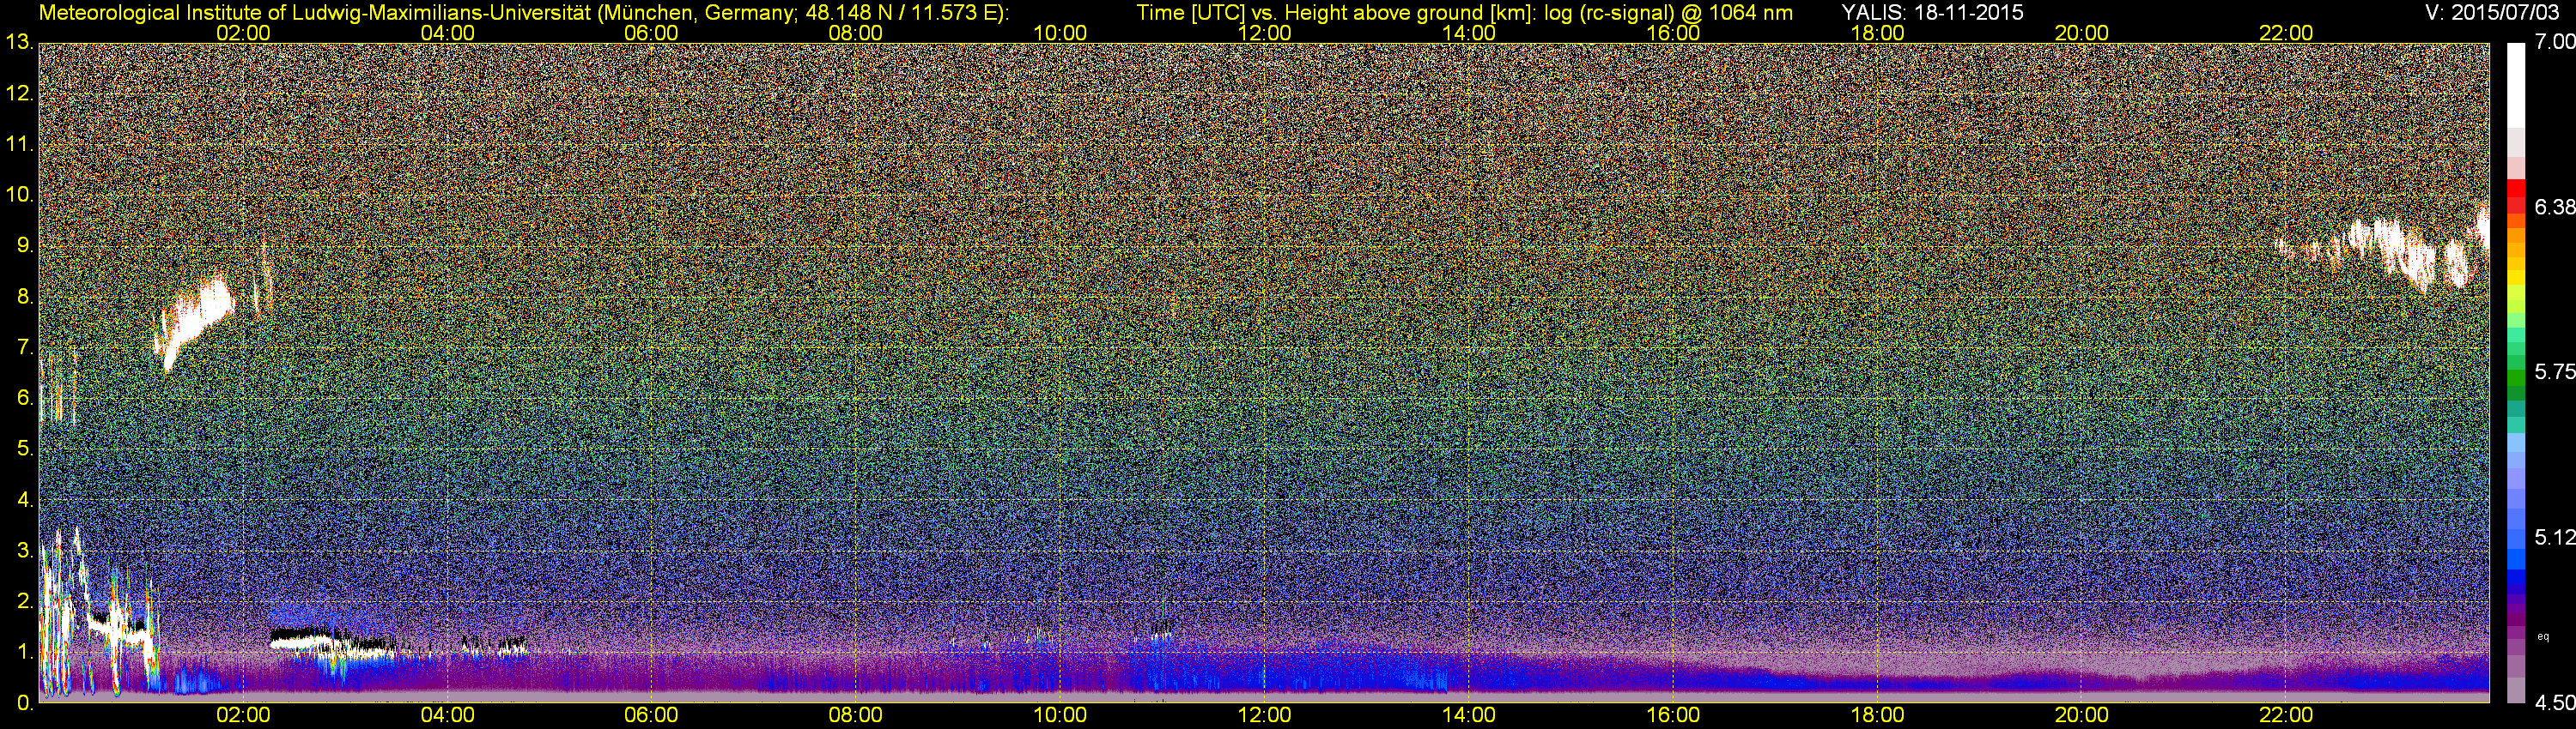Click the colorbar value 4.50

(2554, 703)
